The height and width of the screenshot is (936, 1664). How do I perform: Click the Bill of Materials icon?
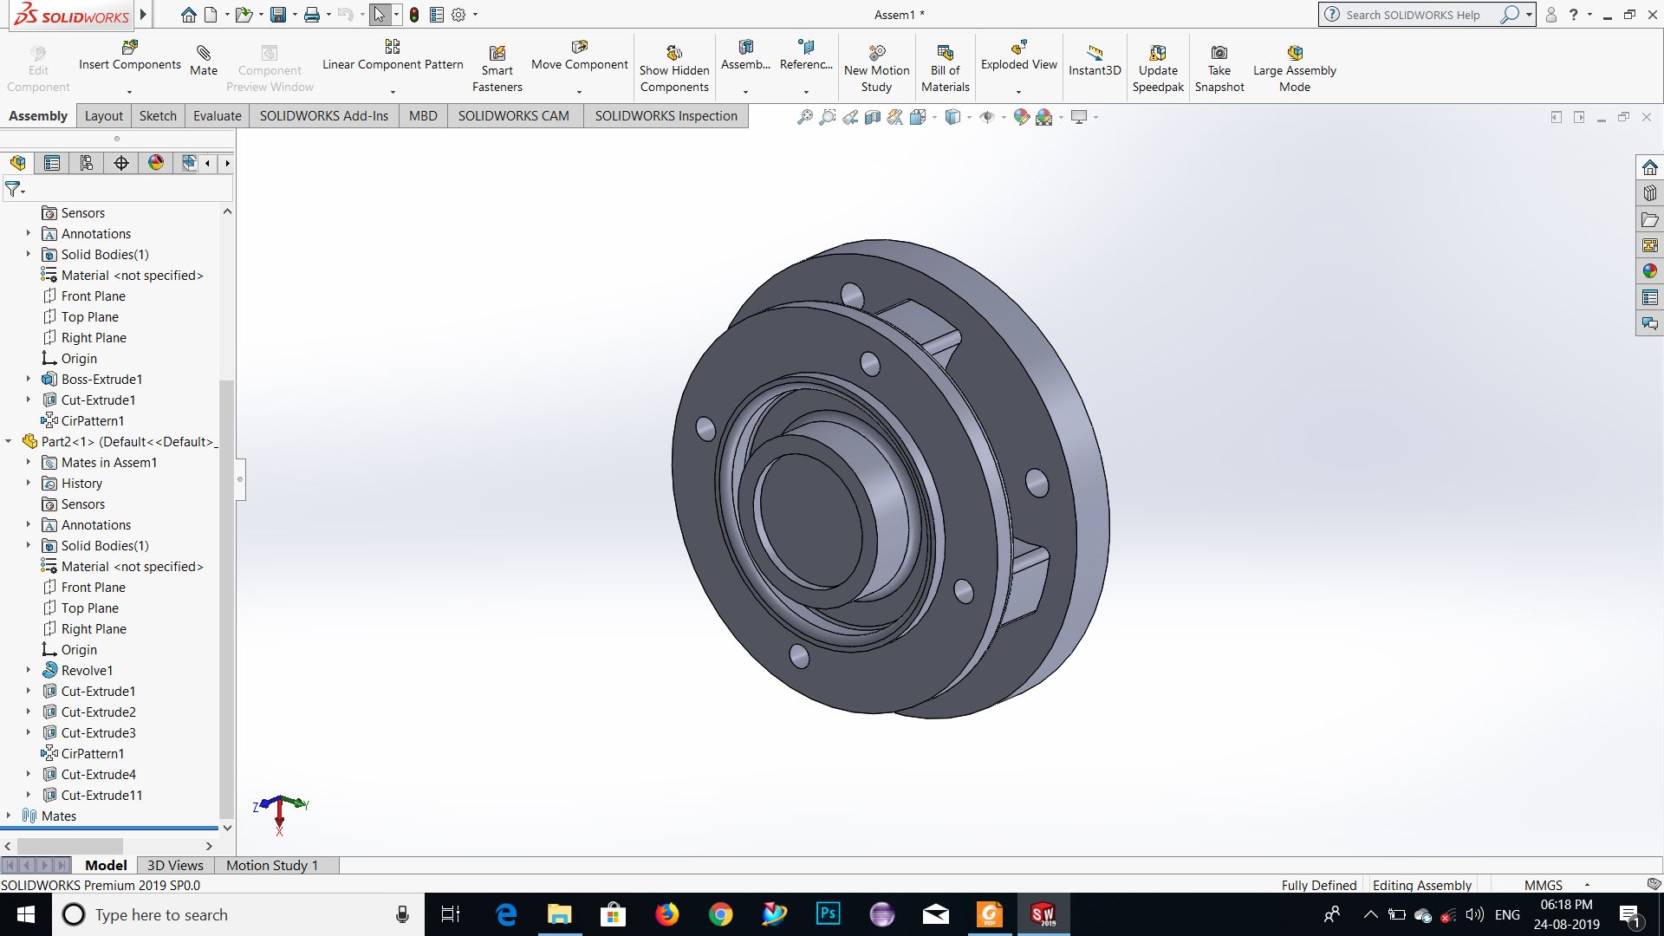(x=945, y=54)
